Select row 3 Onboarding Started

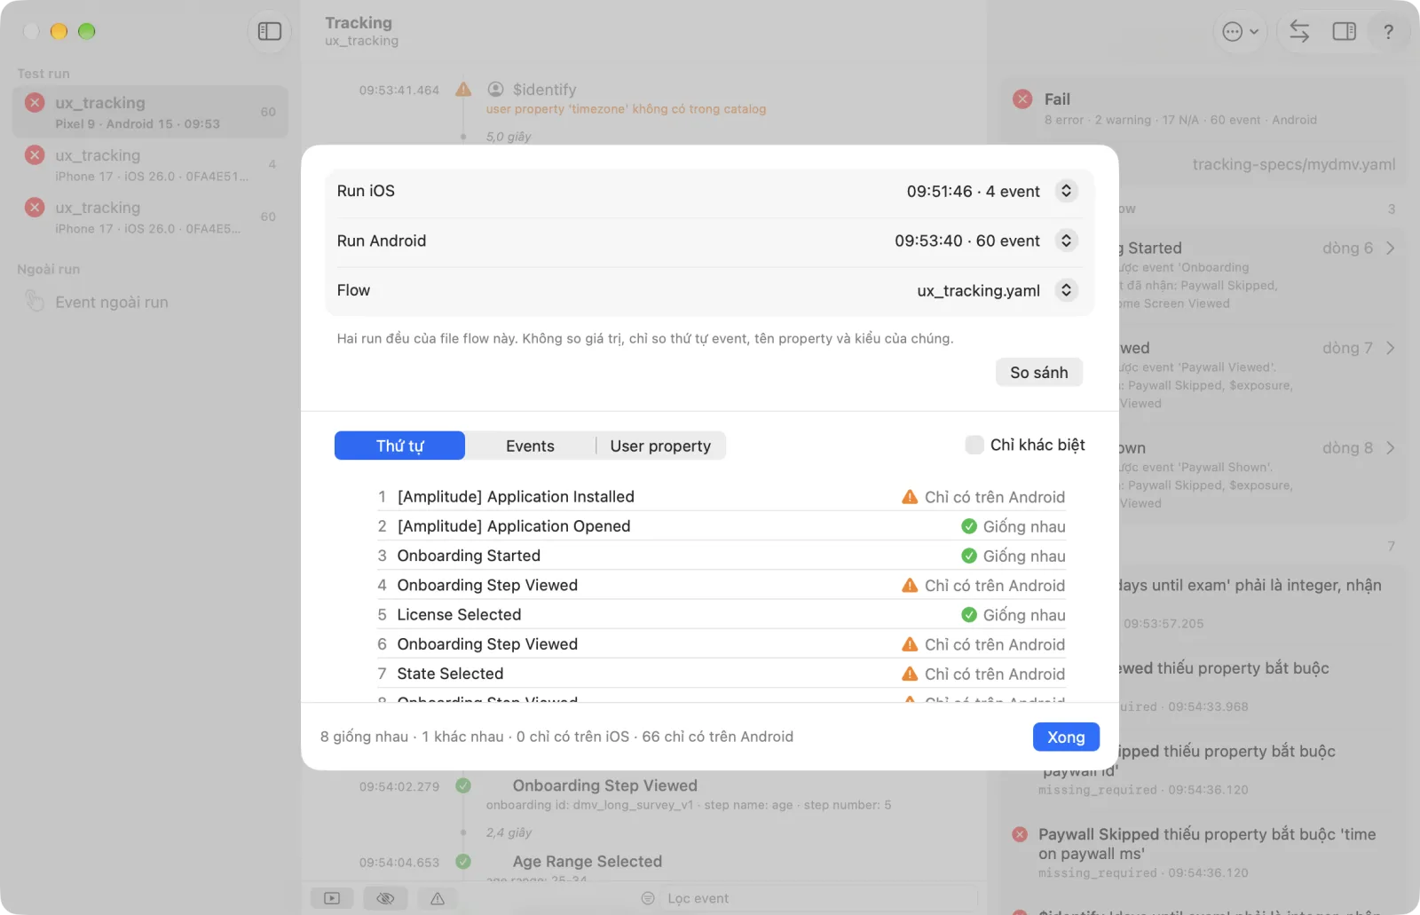(721, 556)
